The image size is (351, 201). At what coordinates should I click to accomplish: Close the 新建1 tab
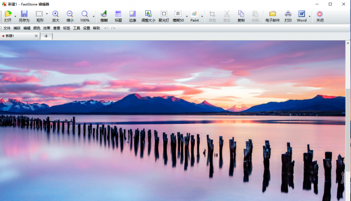(36, 36)
